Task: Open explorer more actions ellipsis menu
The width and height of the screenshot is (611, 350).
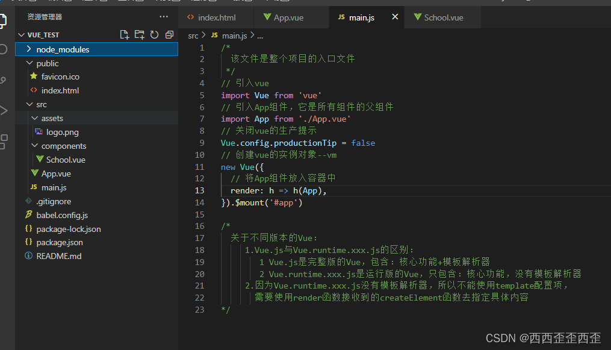Action: [164, 17]
